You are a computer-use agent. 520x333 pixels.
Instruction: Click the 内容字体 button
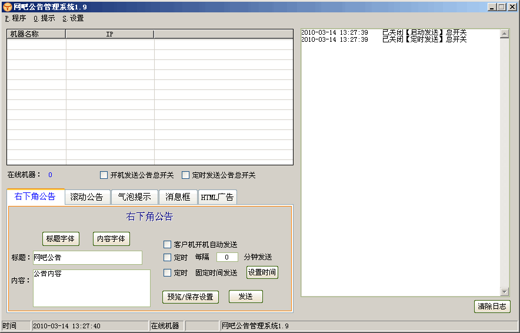click(111, 239)
